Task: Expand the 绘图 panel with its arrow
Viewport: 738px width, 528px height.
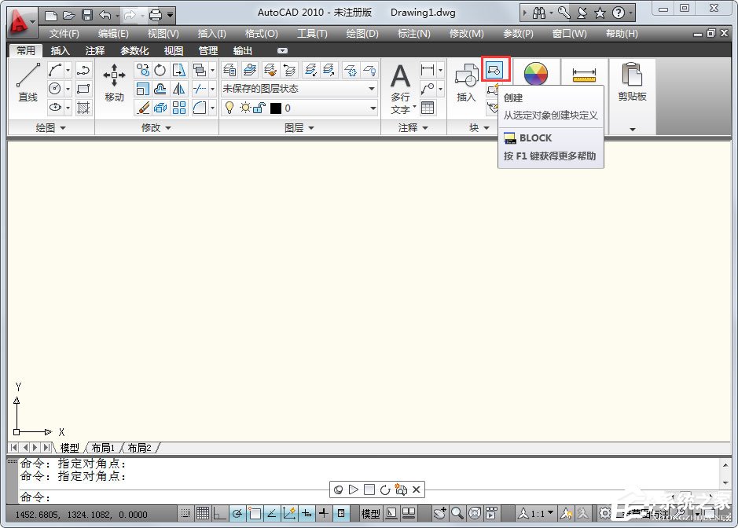Action: click(x=64, y=127)
